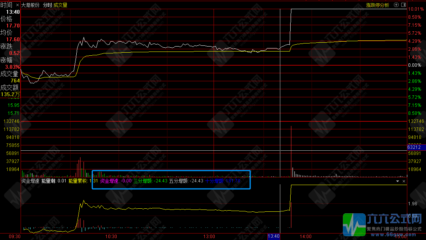
Task: Close the 资金增速 indicator sub-panel
Action: click(404, 181)
